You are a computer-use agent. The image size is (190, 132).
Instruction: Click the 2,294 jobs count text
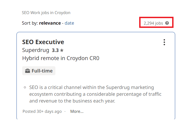tap(153, 23)
